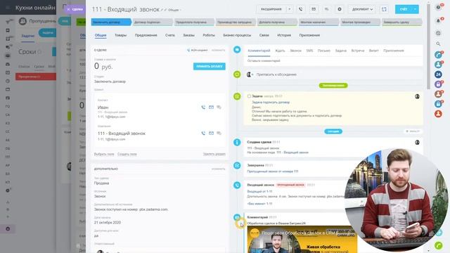Select the SMS timeline action tab
Viewport: 450px width, 253px height.
[x=309, y=51]
